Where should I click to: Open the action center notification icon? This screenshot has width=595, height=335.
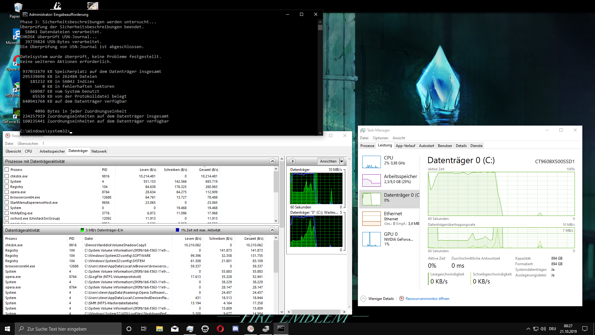click(585, 329)
